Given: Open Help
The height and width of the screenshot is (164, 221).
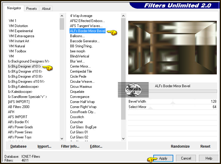Looking at the screenshot, I should (x=209, y=158).
